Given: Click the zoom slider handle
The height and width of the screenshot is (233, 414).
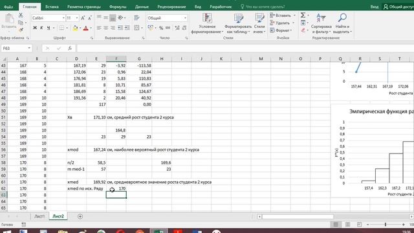Looking at the screenshot, I should click(386, 225).
